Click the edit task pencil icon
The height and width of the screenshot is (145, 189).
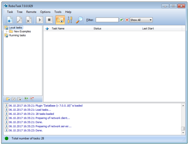(19, 20)
